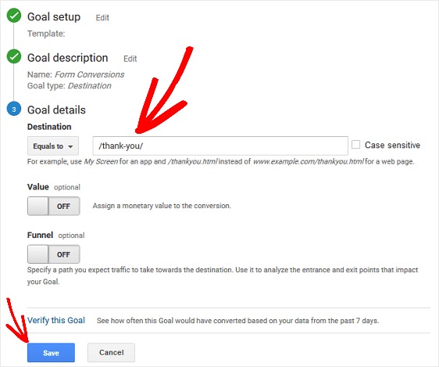Viewport: 439px width, 367px height.
Task: Save the goal with the Save button
Action: click(51, 353)
